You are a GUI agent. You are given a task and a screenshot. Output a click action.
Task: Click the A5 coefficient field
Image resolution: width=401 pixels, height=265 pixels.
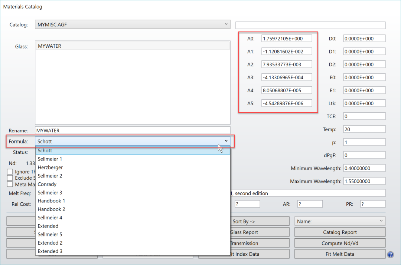point(287,103)
